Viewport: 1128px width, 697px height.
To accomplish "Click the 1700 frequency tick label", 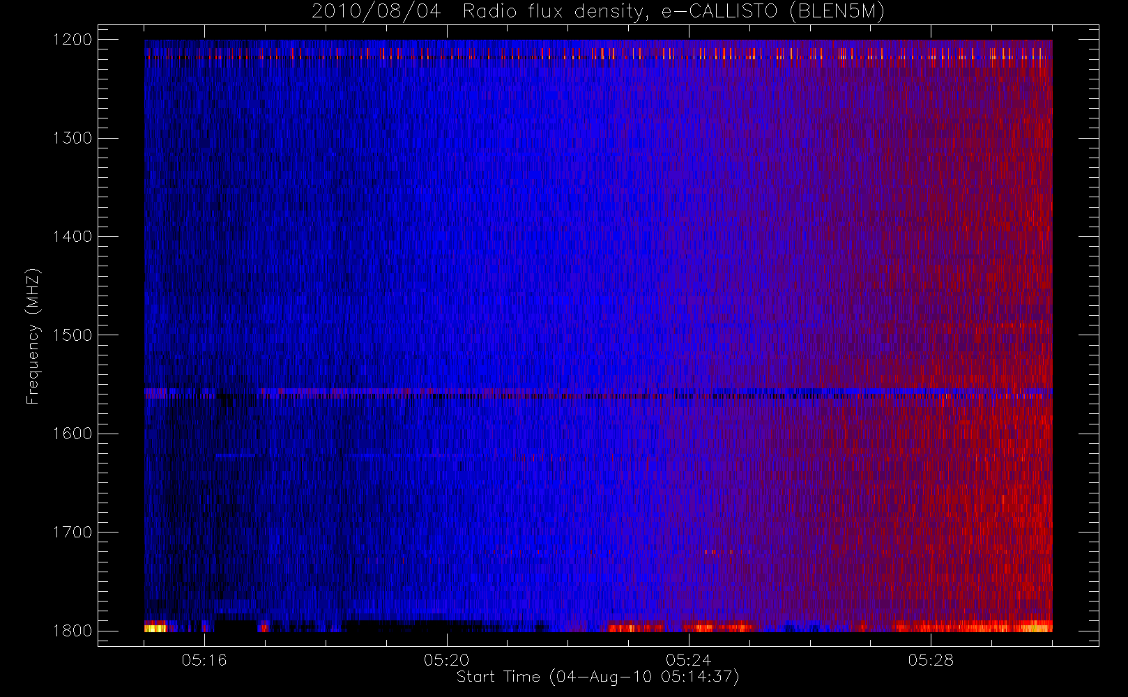I will pyautogui.click(x=73, y=533).
